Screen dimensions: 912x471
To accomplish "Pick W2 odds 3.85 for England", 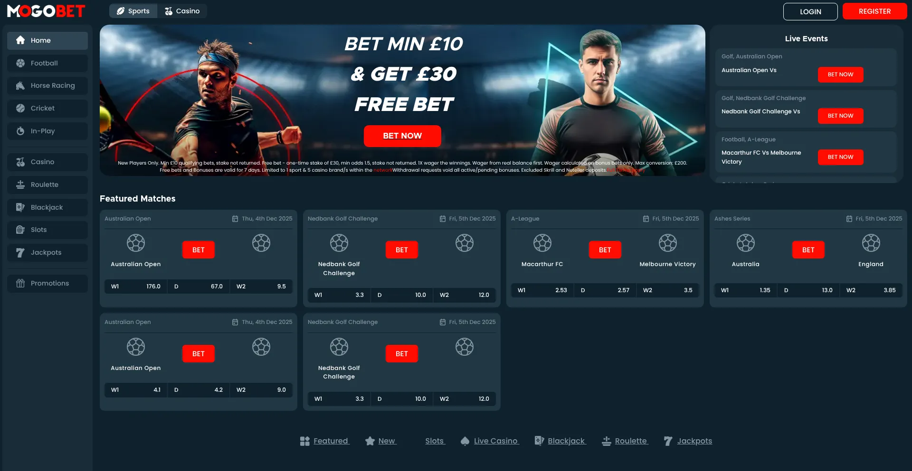I will (871, 290).
